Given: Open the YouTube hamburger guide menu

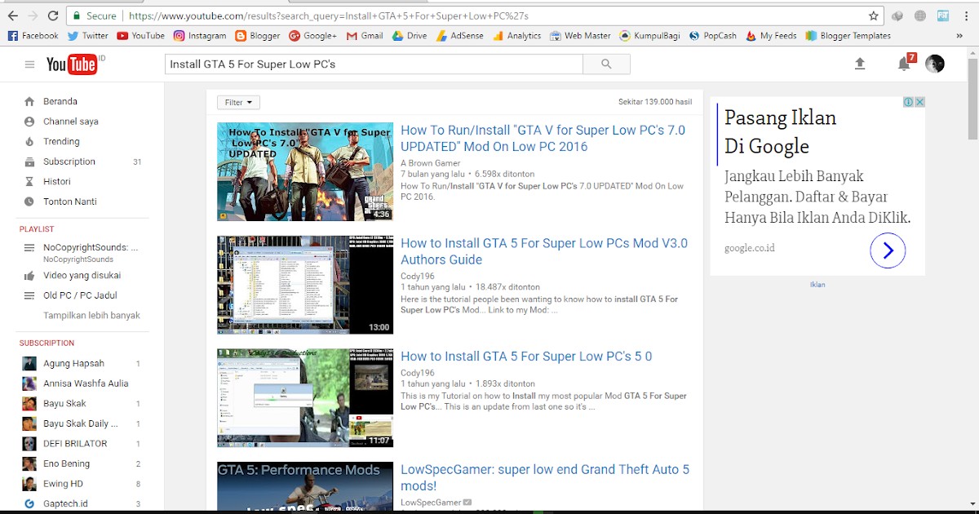Looking at the screenshot, I should coord(30,64).
